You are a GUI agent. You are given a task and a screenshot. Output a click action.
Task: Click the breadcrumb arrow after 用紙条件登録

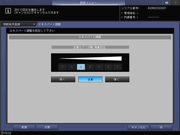point(34,24)
